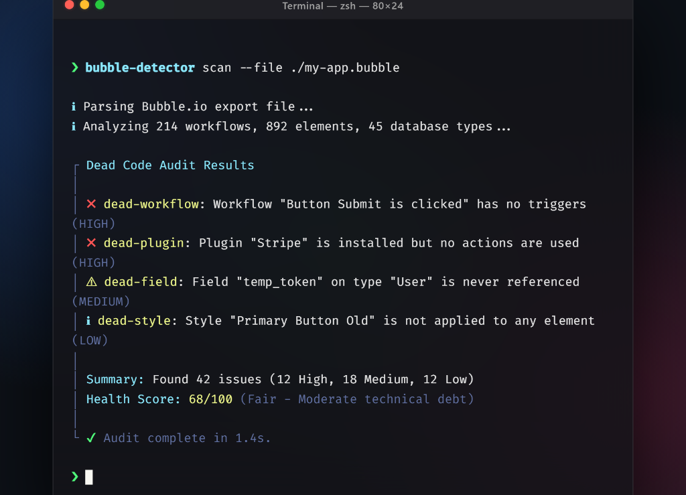The image size is (686, 495).
Task: Click the "Audit complete in 1.4s." line
Action: [187, 438]
